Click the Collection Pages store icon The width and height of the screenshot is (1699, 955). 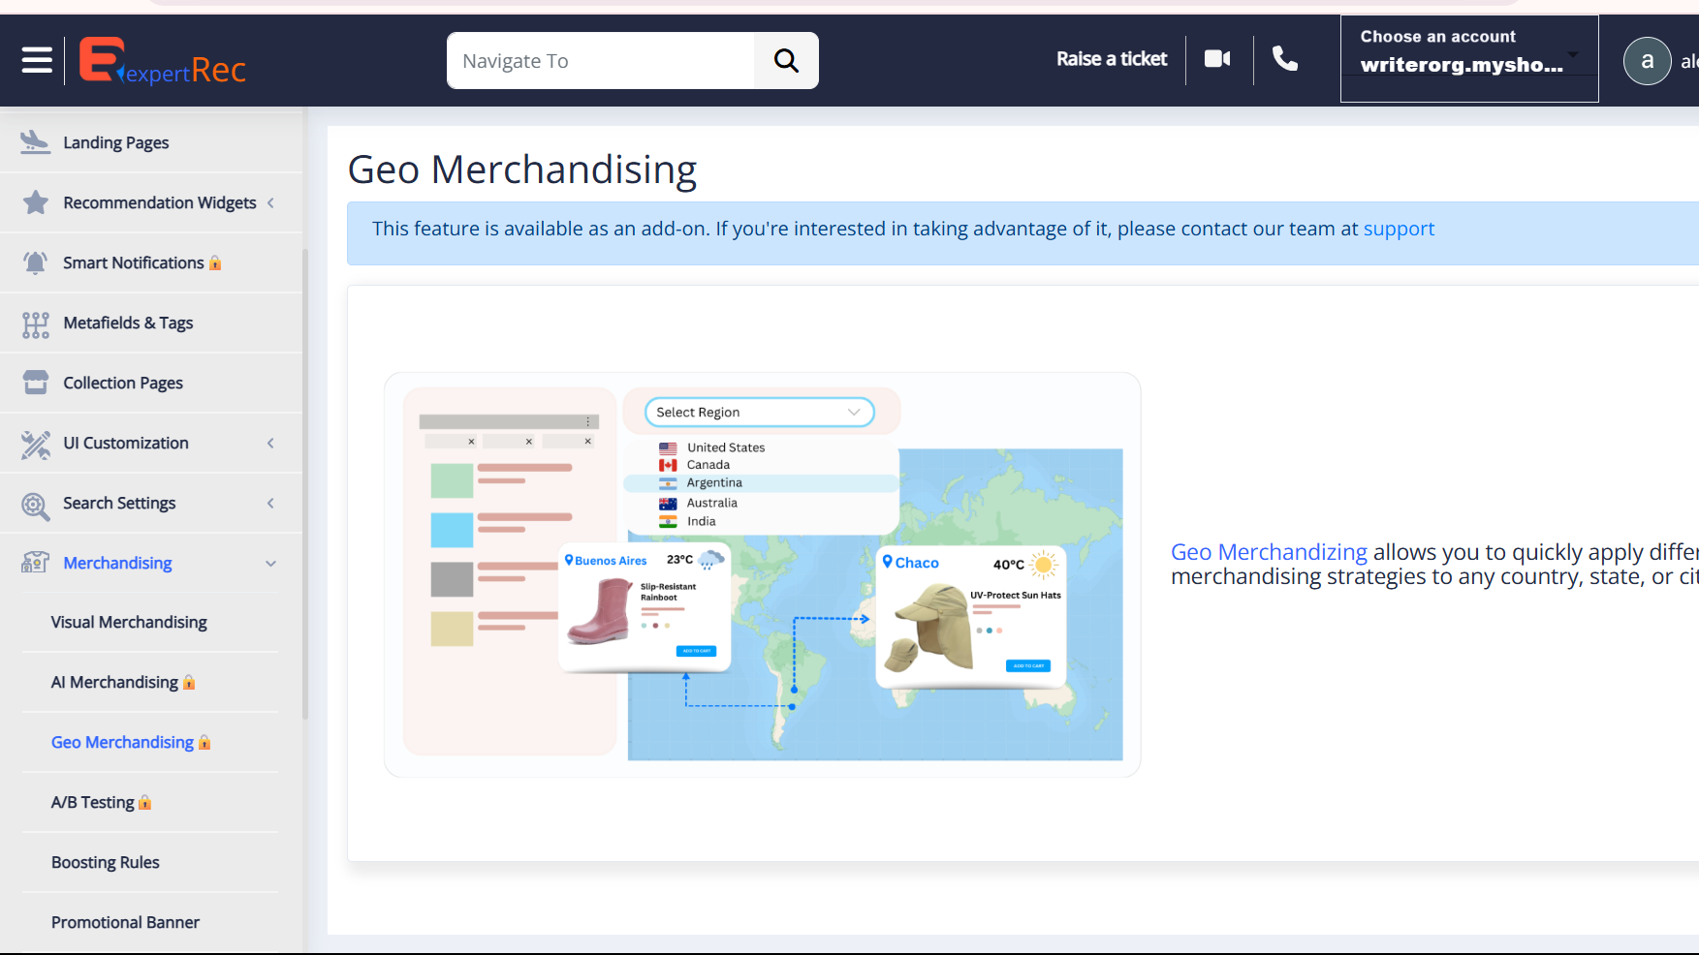click(x=35, y=383)
